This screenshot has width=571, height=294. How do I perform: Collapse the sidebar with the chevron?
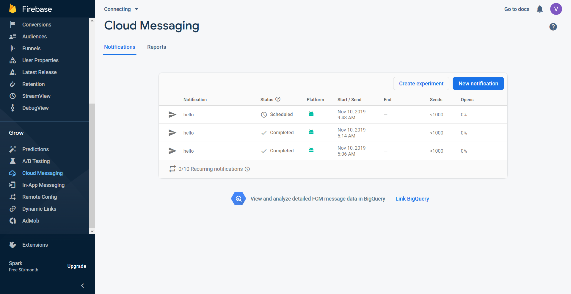(82, 286)
